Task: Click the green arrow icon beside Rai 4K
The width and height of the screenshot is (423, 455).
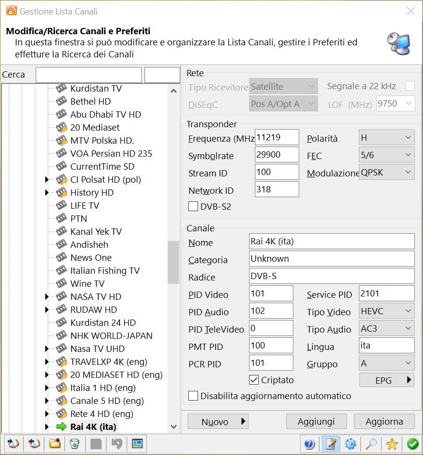Action: (61, 427)
